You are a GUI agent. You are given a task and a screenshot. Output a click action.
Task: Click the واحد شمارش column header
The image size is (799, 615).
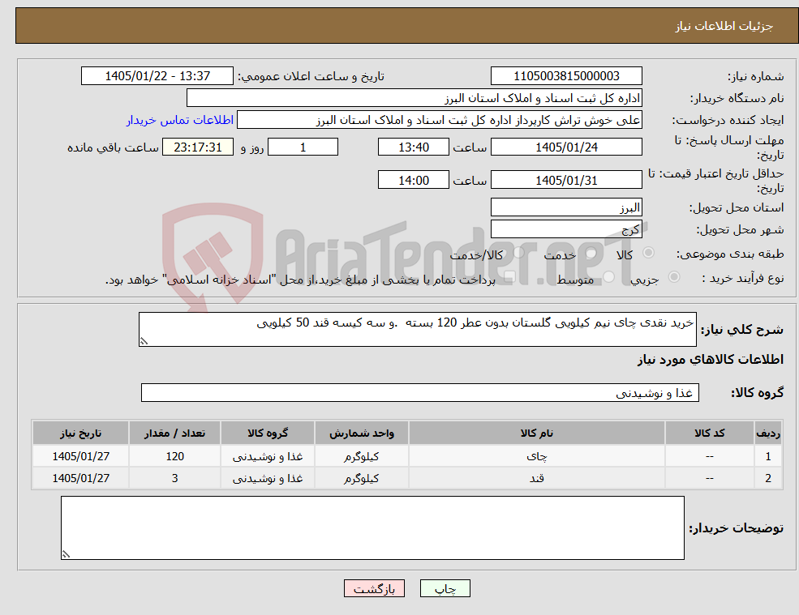tap(361, 433)
